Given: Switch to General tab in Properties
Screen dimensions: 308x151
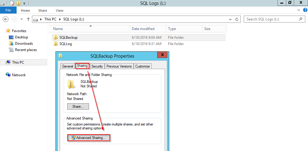Looking at the screenshot, I should coord(67,66).
